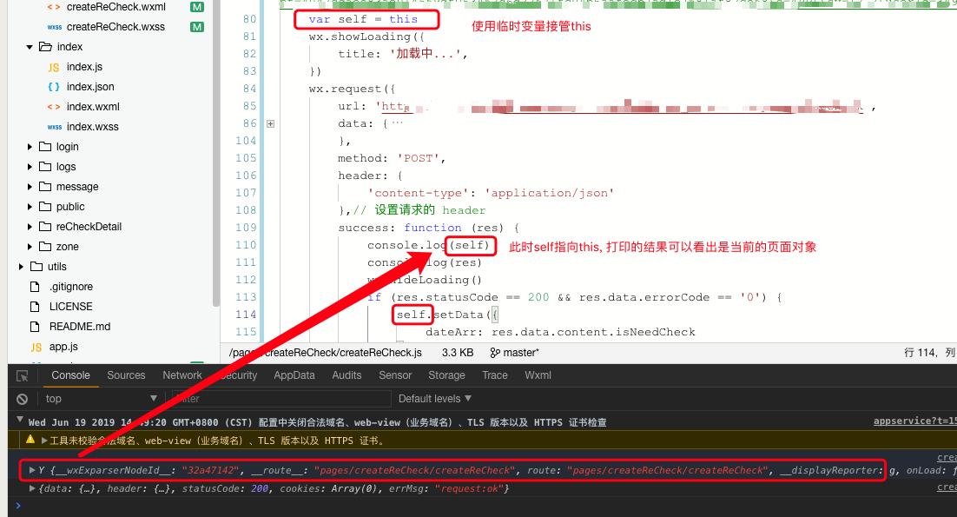957x517 pixels.
Task: Expand the utils folder
Action: click(x=21, y=267)
